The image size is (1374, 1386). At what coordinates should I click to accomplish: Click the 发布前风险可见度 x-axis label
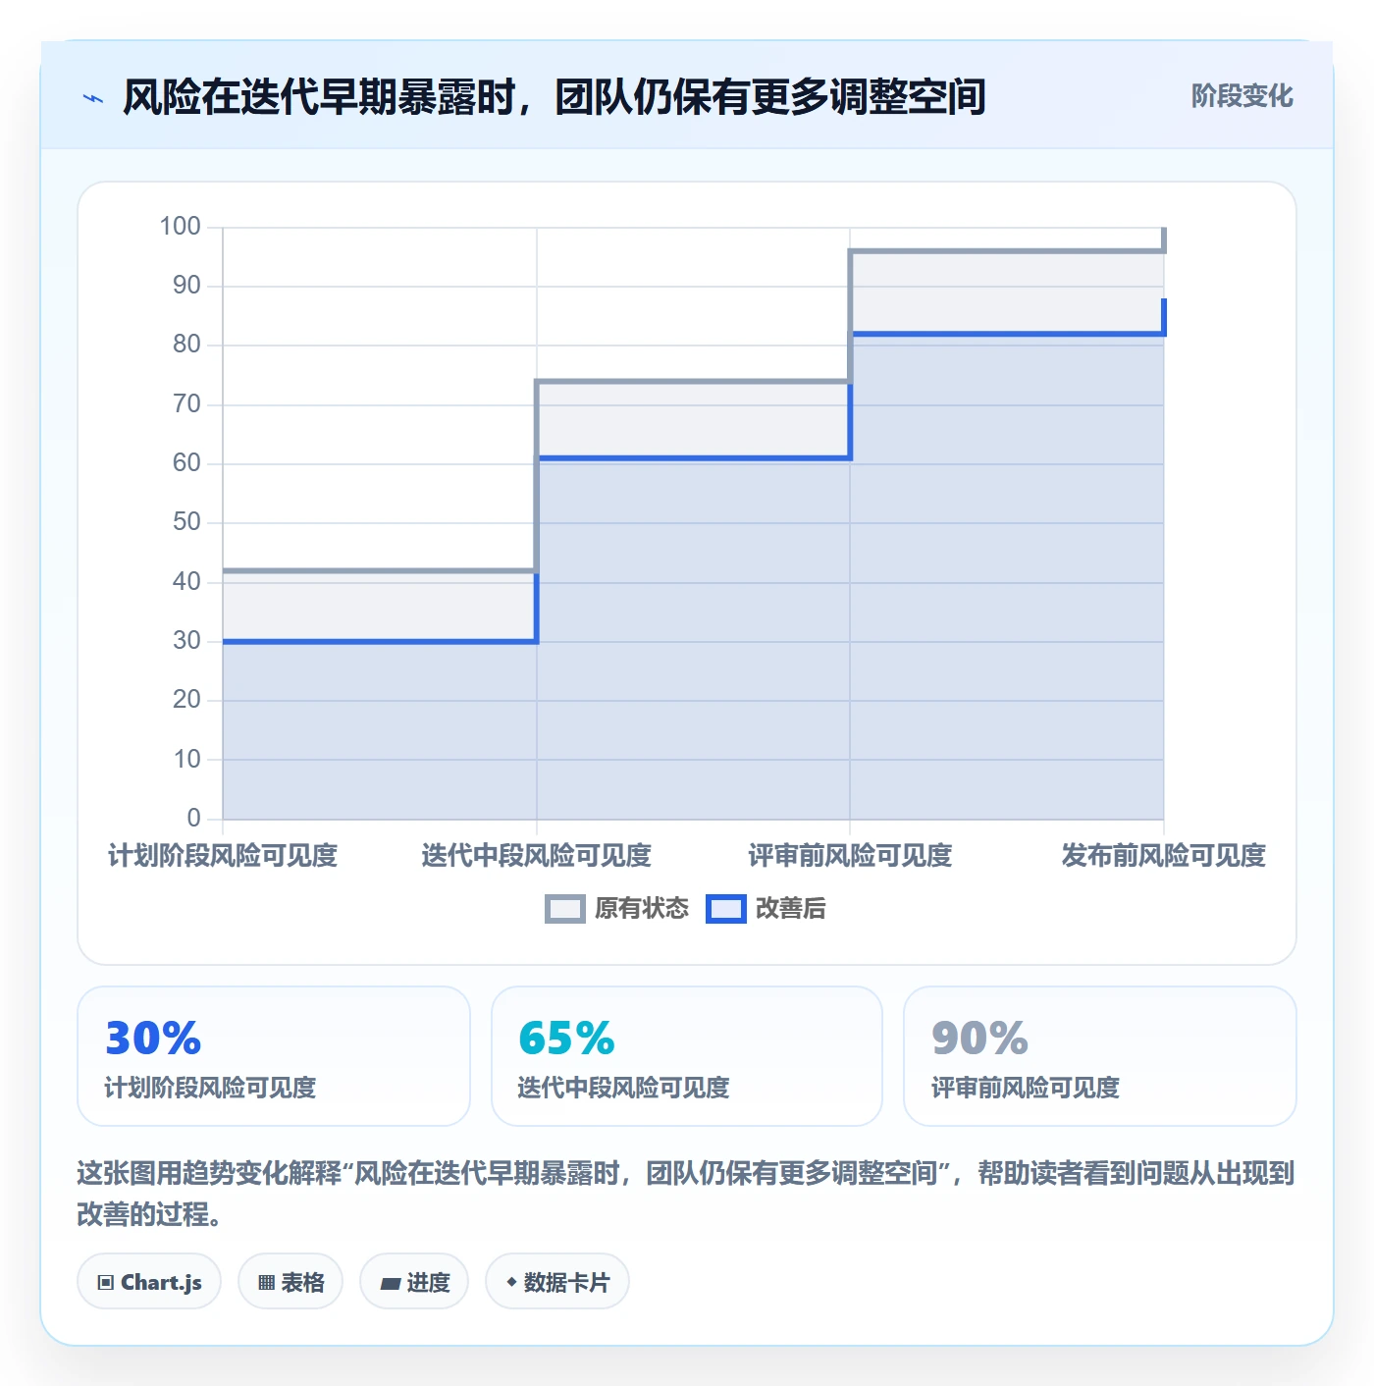pos(1164,856)
